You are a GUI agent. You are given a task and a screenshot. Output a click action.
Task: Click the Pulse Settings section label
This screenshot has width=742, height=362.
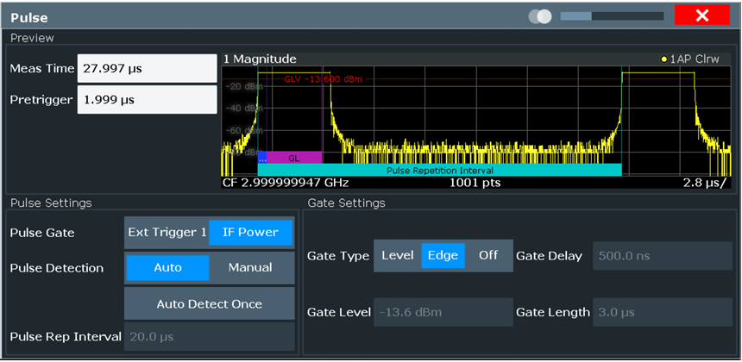tap(51, 203)
